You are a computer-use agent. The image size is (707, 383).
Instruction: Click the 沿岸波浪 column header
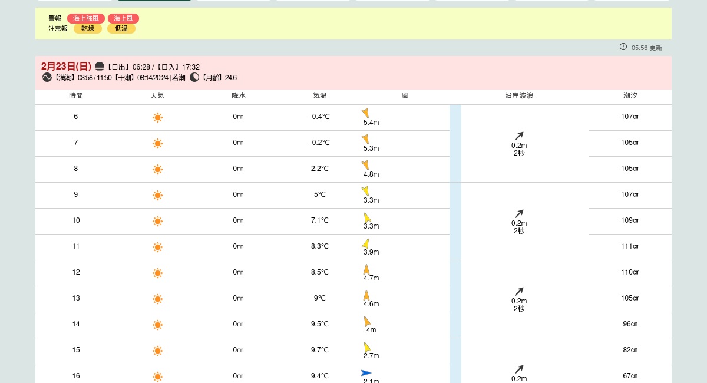[x=519, y=95]
